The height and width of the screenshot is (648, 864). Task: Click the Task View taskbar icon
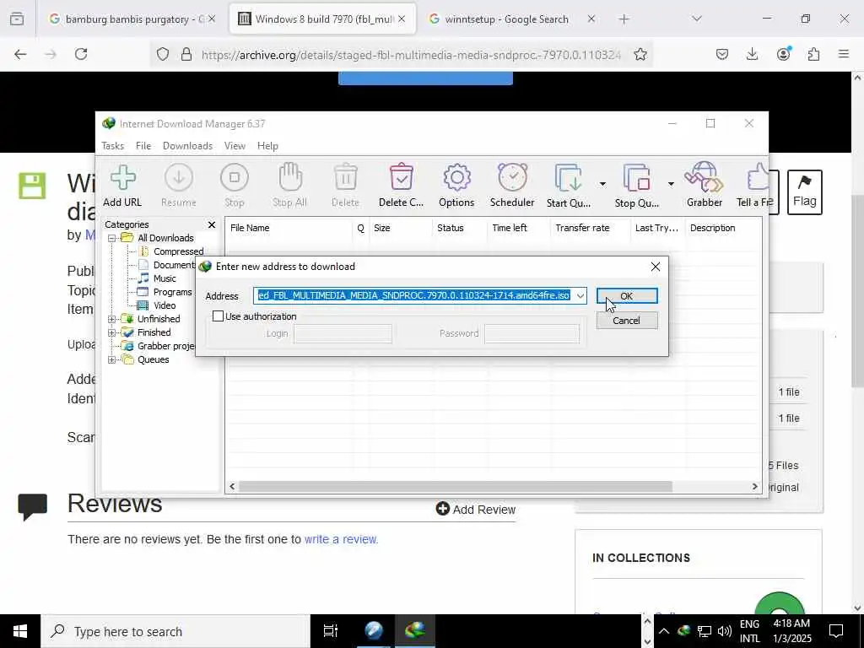(330, 631)
